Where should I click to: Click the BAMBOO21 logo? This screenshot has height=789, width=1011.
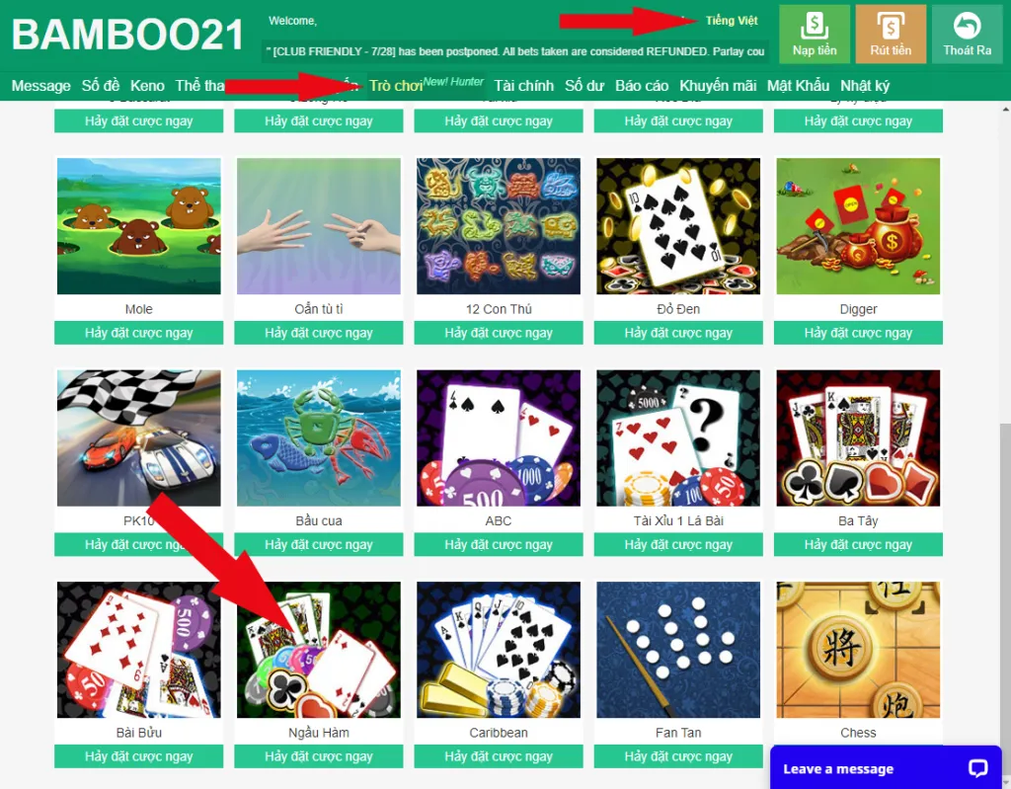[x=127, y=35]
